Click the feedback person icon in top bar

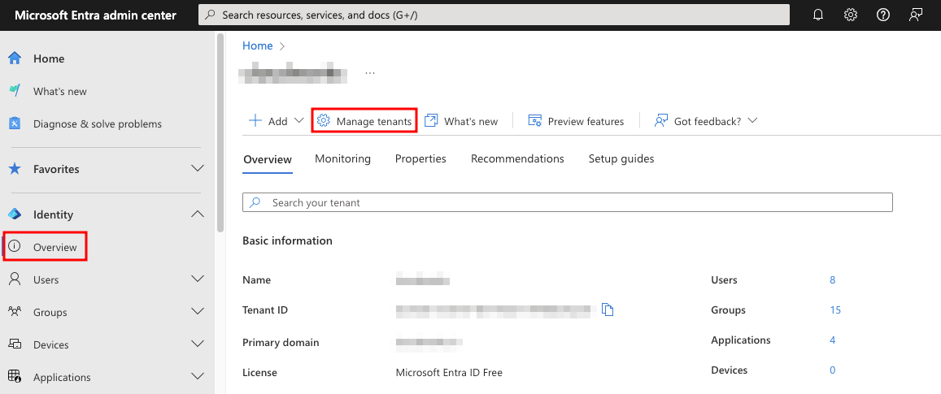(915, 15)
